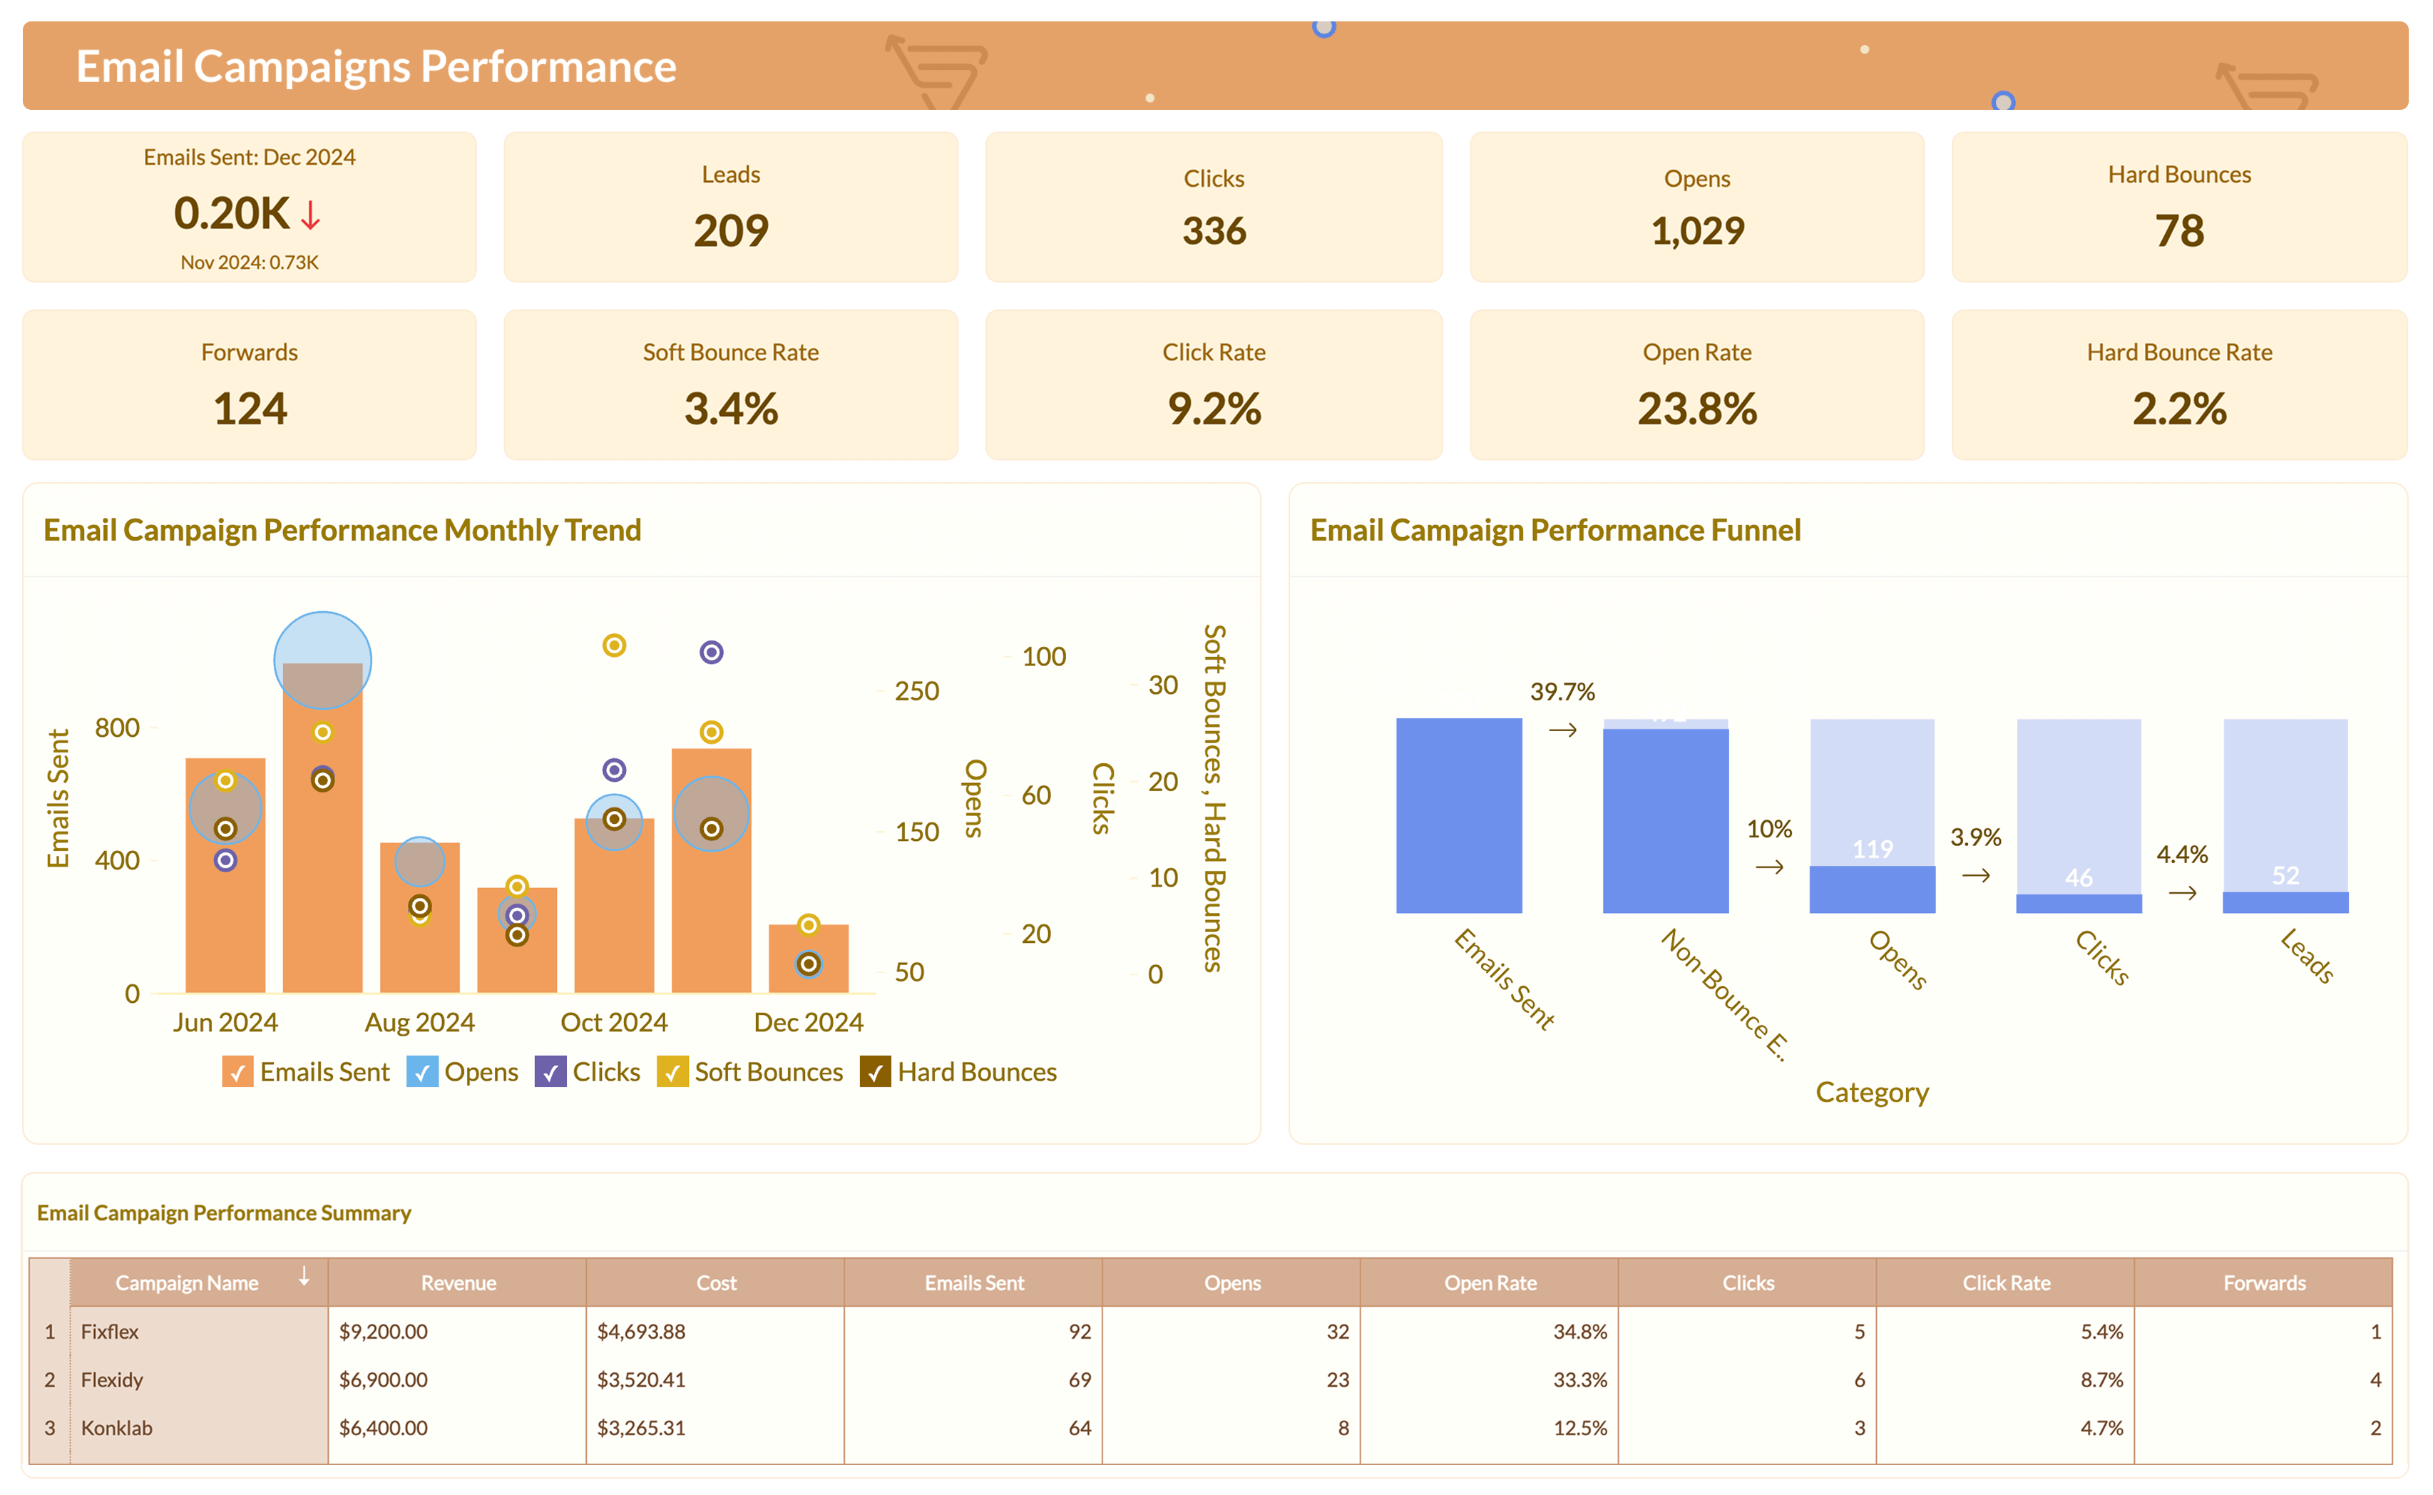Image resolution: width=2433 pixels, height=1495 pixels.
Task: Click the sort arrow in the Campaign Name header
Action: tap(304, 1277)
